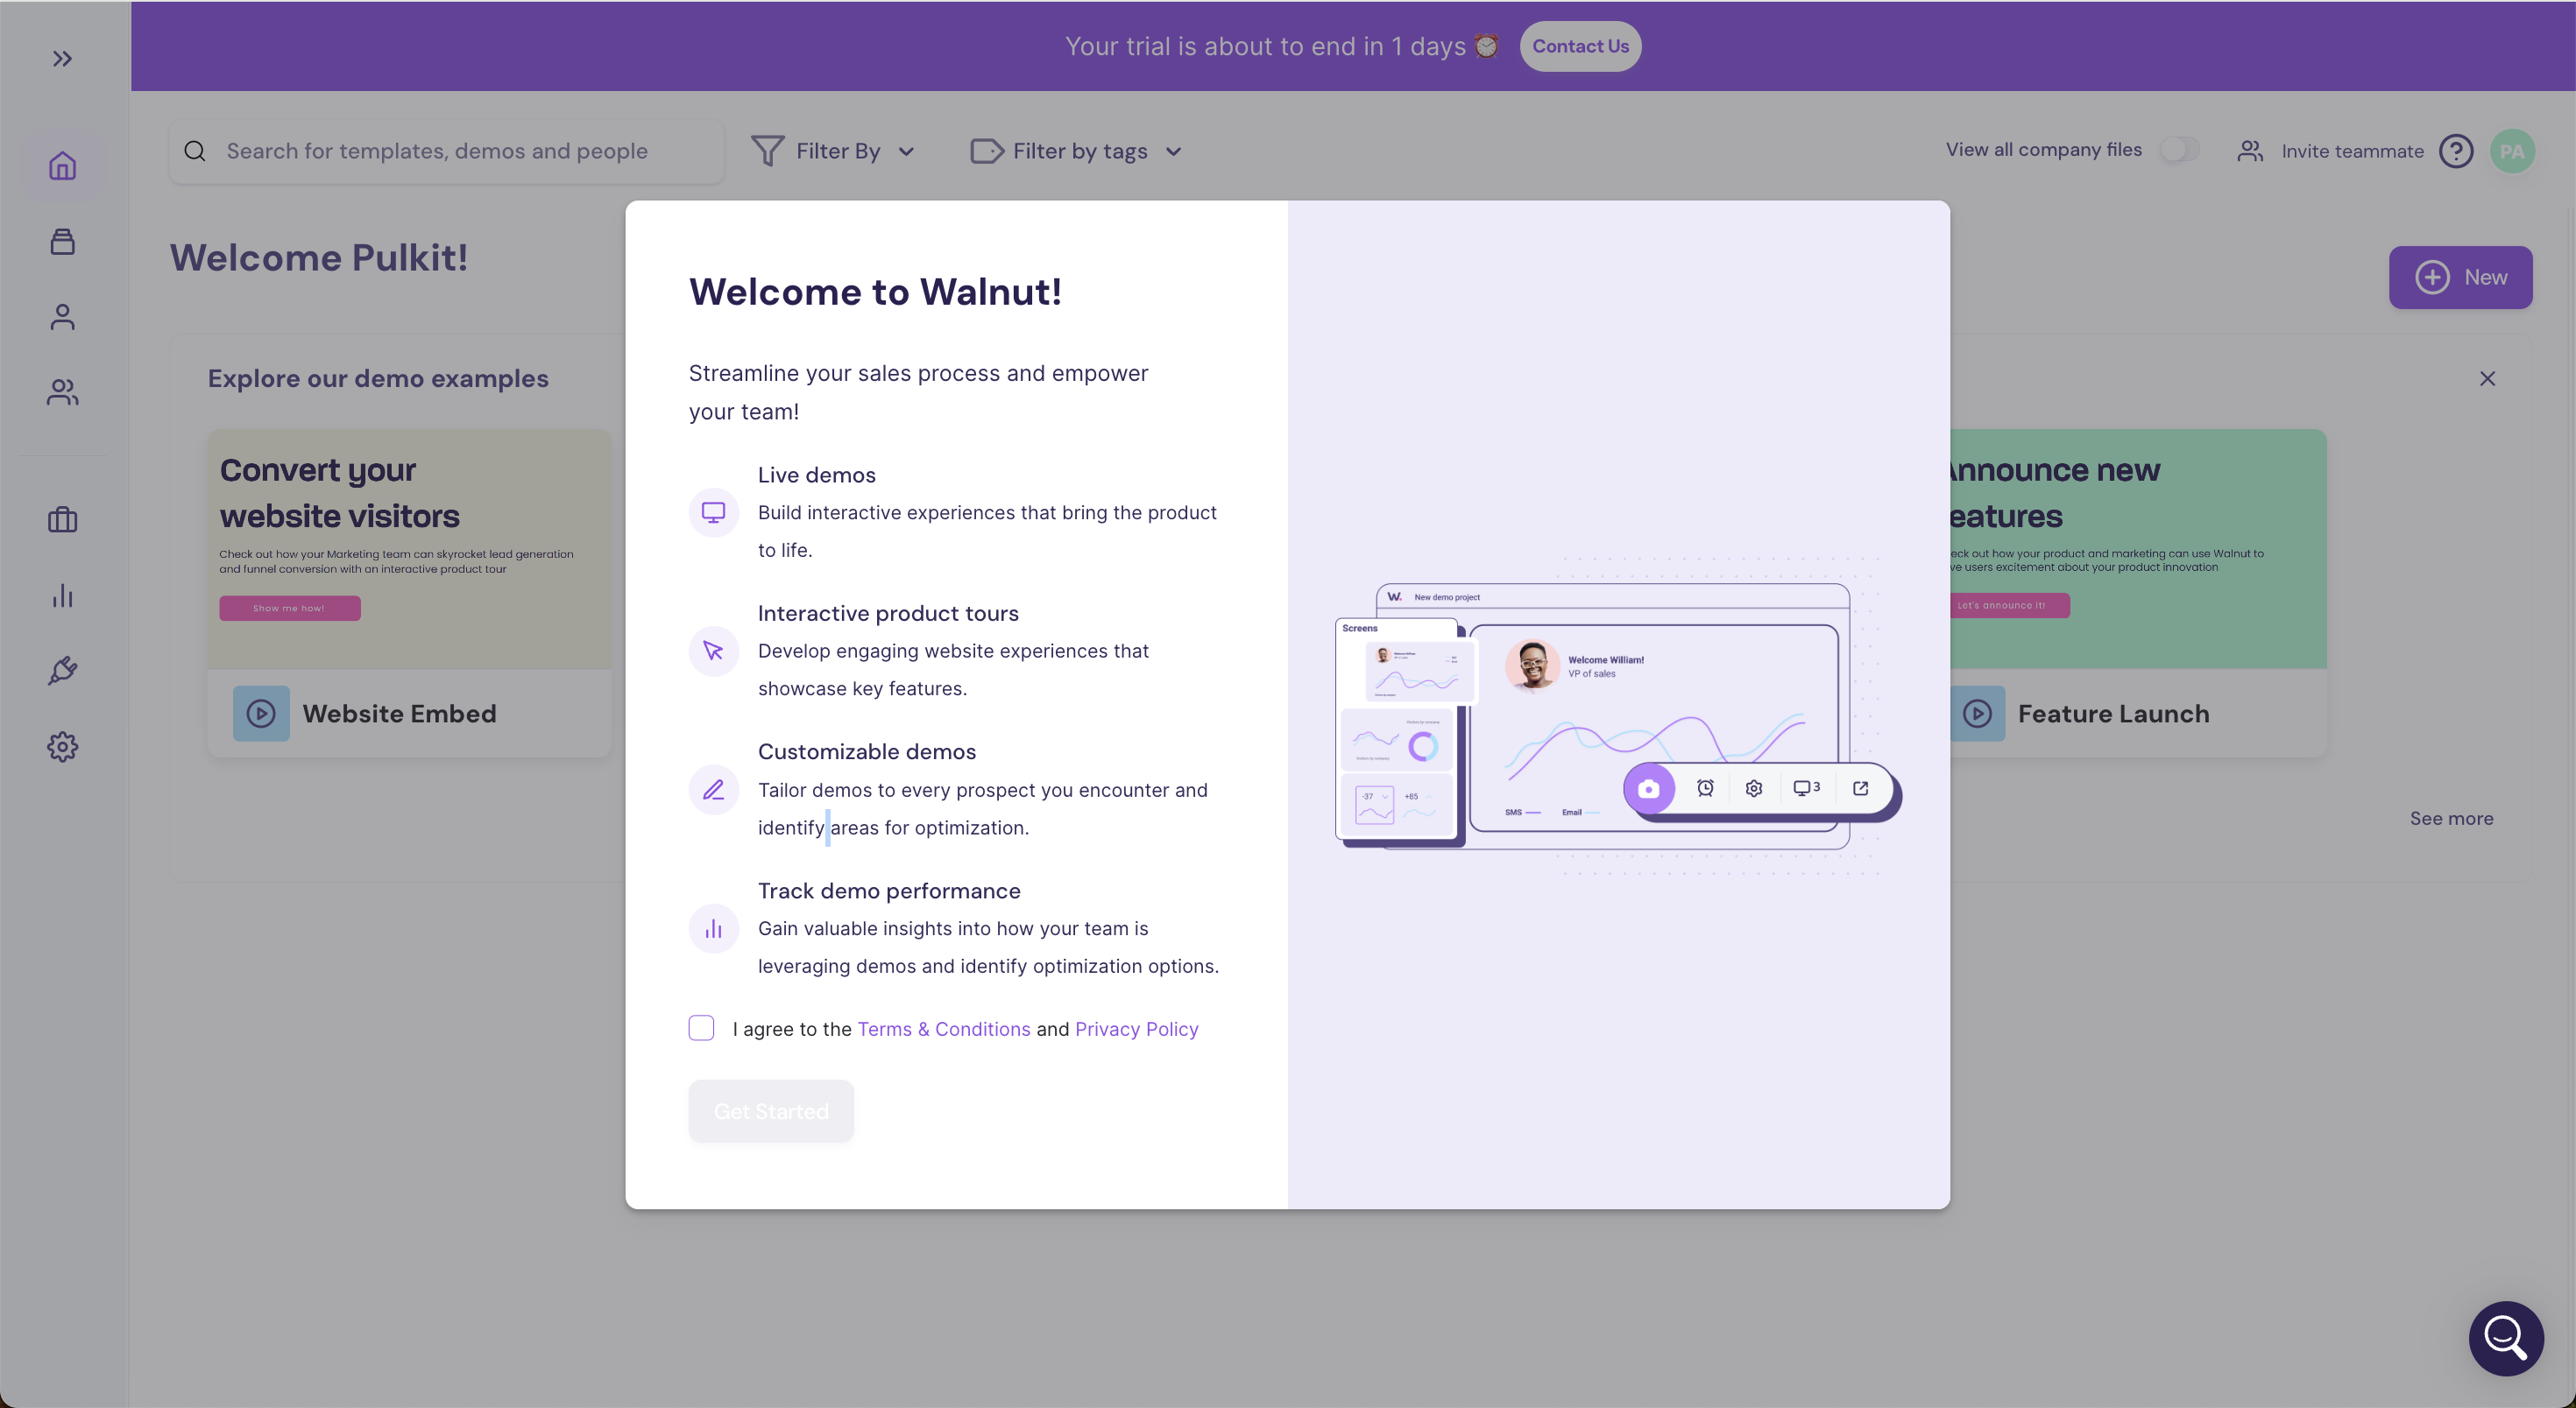Click the Let's announce it! button
The width and height of the screenshot is (2576, 1408).
[x=2009, y=606]
